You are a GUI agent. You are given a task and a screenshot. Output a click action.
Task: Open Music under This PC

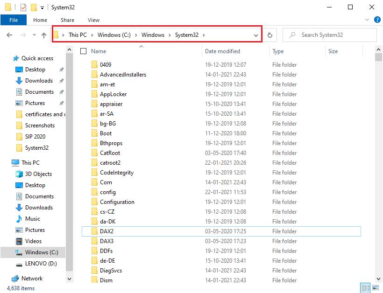pos(33,219)
